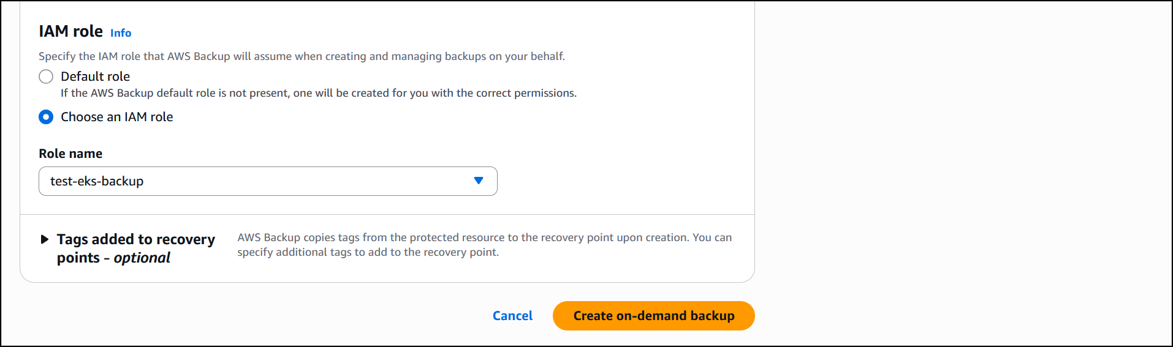Click the test-eks-backup text in Role name field
Viewport: 1173px width, 347px height.
[97, 181]
